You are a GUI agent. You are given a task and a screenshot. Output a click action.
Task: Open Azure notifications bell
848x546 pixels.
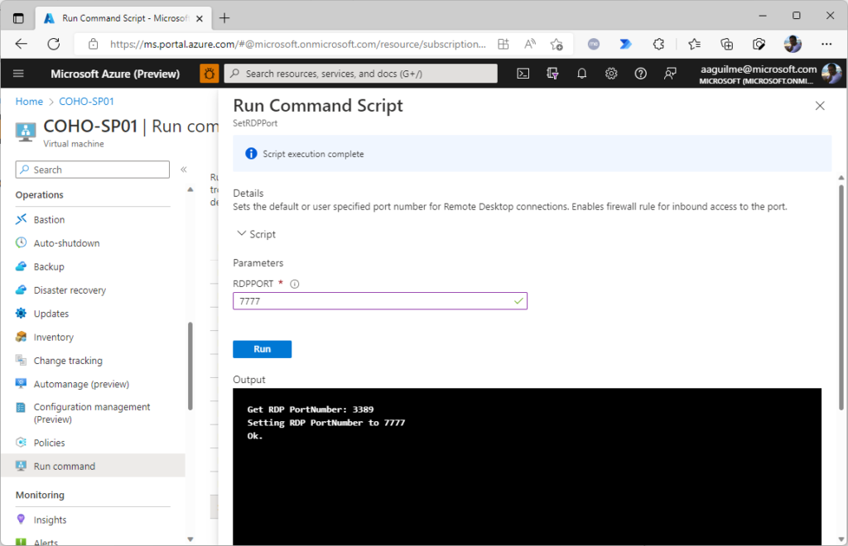coord(581,73)
